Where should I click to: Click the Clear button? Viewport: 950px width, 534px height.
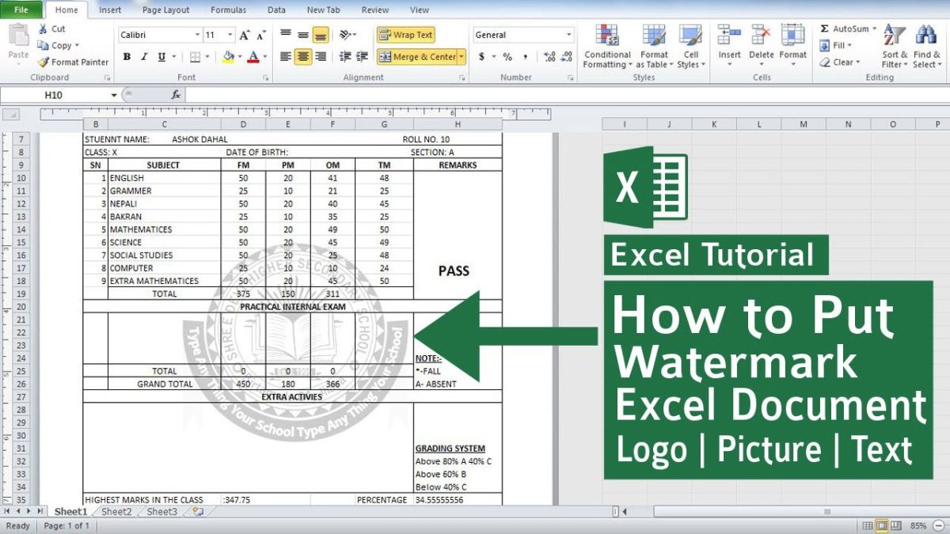(841, 62)
